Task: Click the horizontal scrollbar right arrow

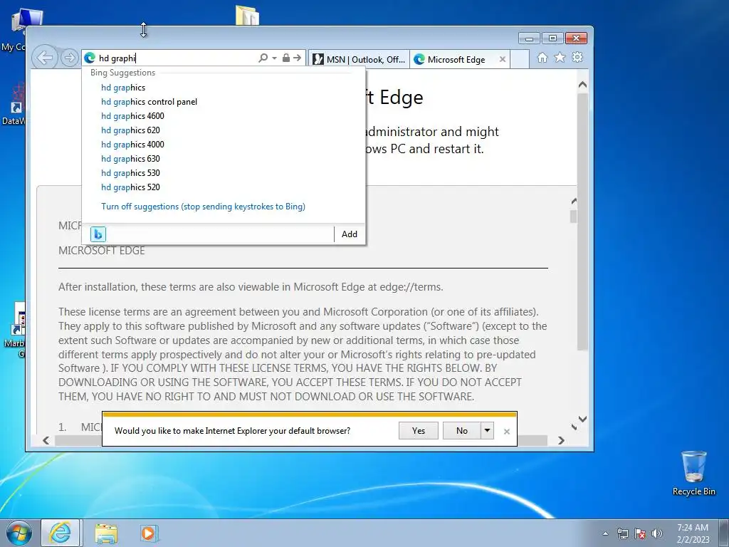Action: [561, 440]
